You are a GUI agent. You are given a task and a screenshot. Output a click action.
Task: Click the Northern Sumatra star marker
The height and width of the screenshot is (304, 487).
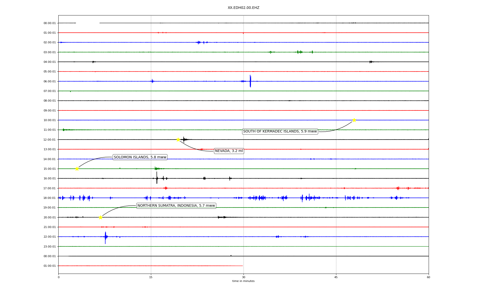point(100,217)
